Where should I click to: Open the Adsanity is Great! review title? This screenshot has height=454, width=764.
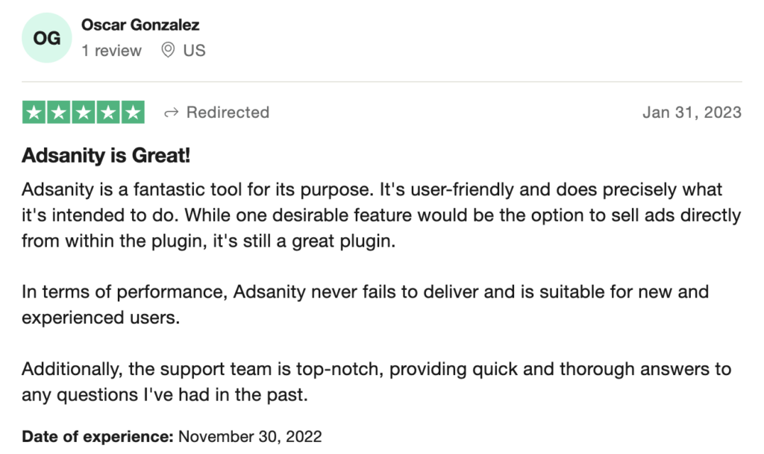(x=106, y=156)
